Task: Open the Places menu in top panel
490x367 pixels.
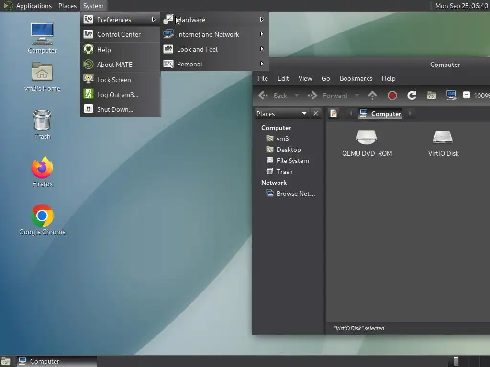Action: (x=67, y=6)
